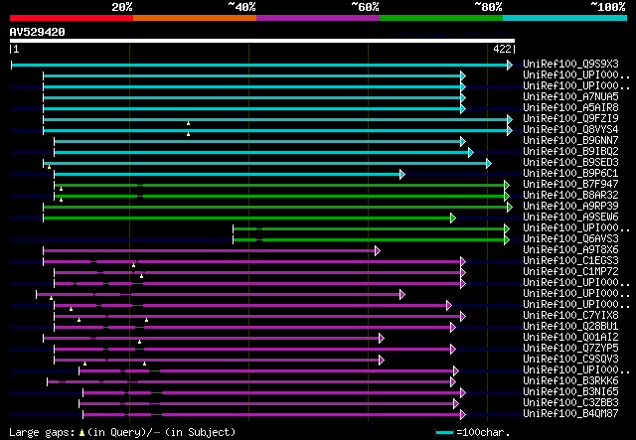Click the cyan arrowhead of the B9IBQ2 alignment
The width and height of the screenshot is (636, 440).
pos(470,153)
